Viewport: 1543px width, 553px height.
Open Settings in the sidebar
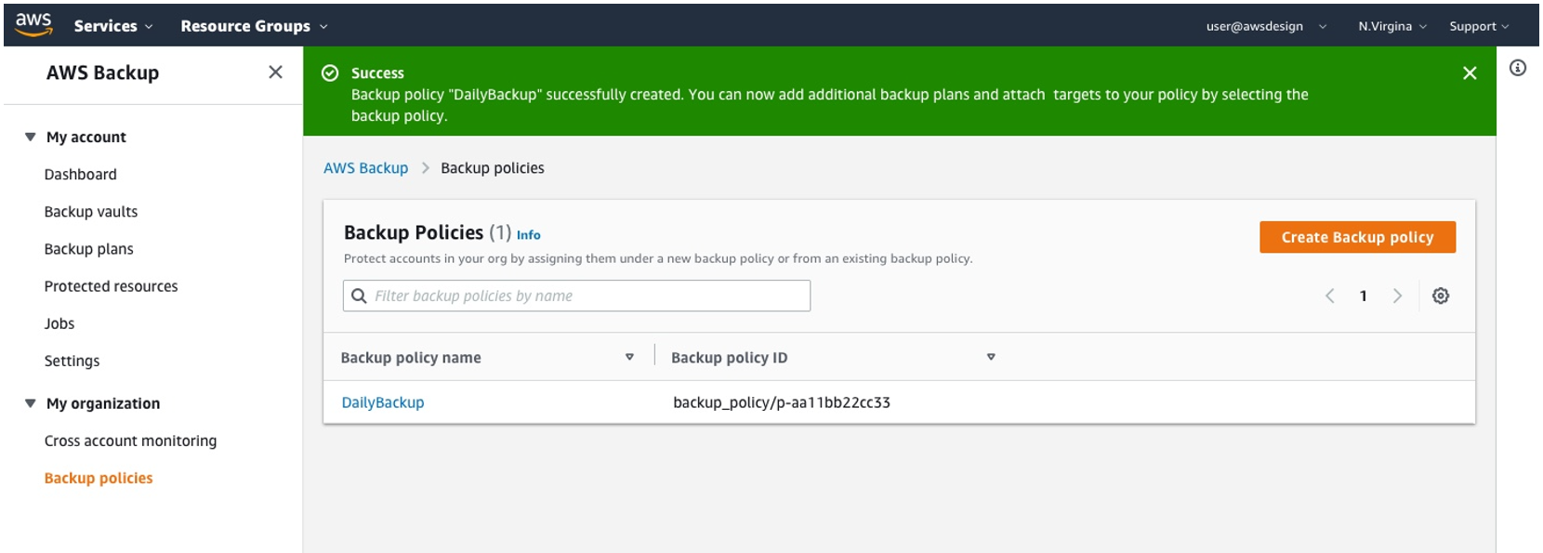tap(72, 361)
